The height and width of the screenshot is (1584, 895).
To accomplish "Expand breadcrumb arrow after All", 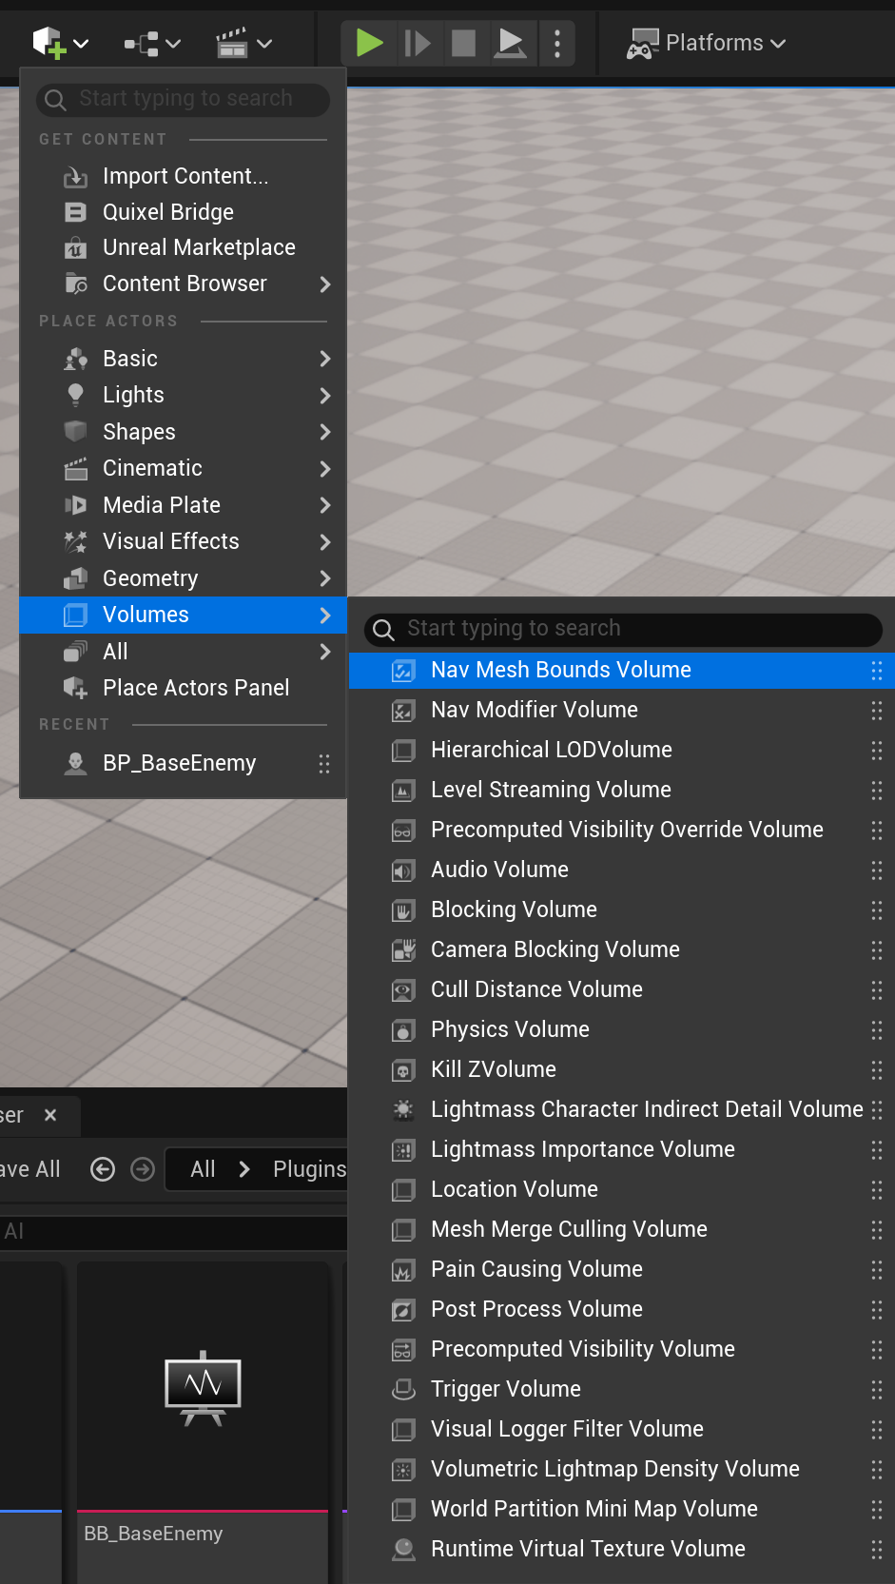I will [244, 1169].
